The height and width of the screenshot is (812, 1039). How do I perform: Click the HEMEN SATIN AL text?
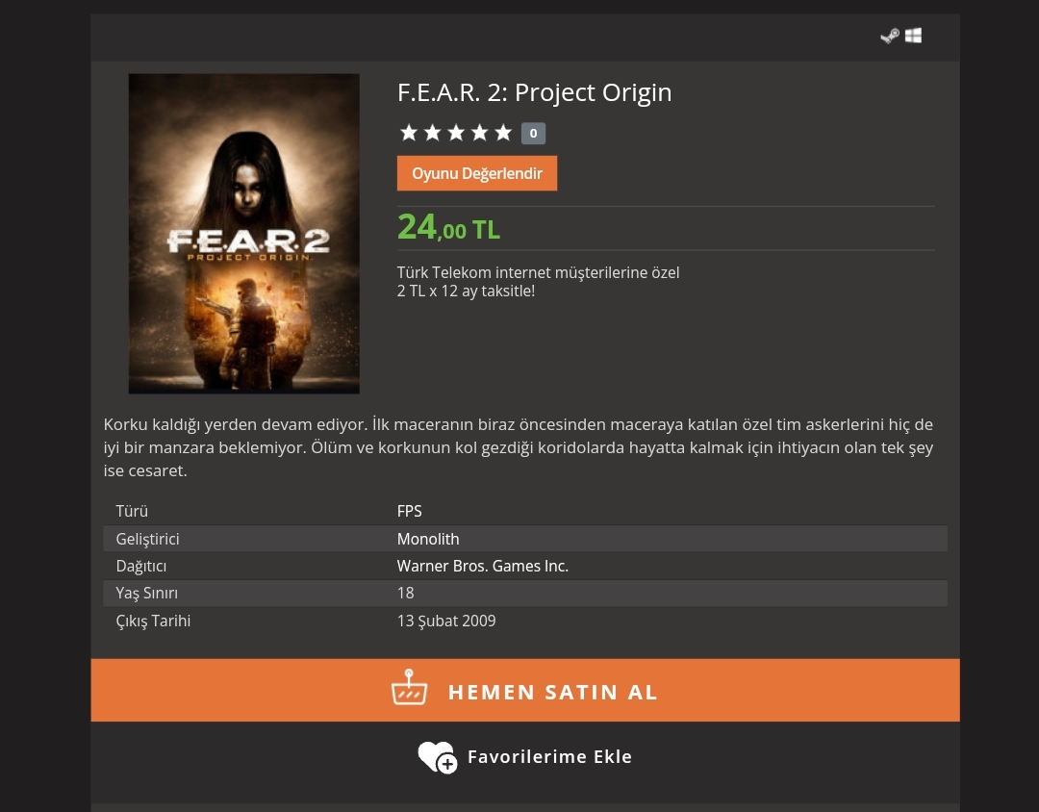coord(553,692)
